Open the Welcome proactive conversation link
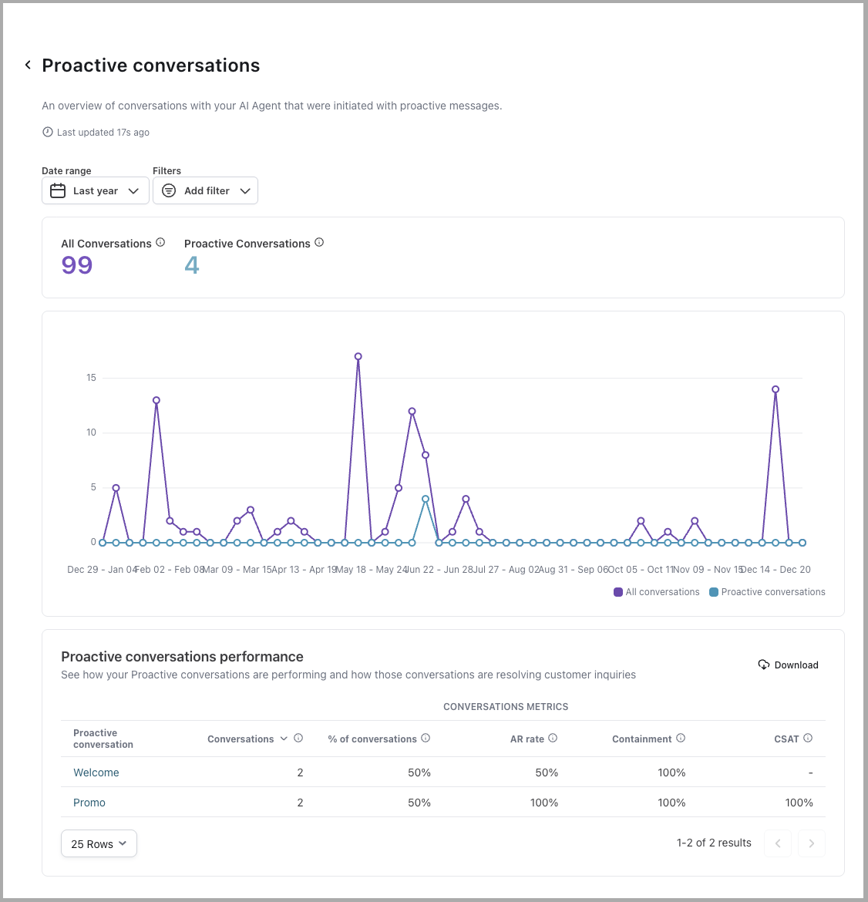The width and height of the screenshot is (868, 902). point(96,772)
